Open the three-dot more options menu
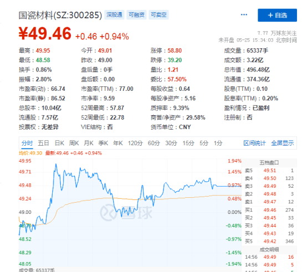 [244, 14]
